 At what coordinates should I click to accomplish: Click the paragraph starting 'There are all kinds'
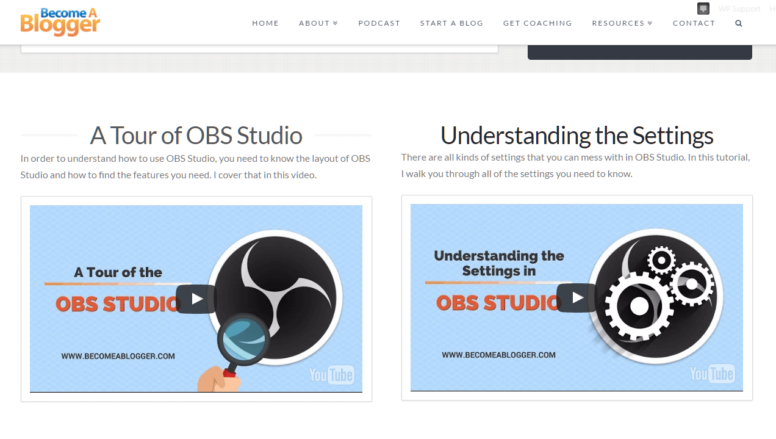tap(576, 165)
